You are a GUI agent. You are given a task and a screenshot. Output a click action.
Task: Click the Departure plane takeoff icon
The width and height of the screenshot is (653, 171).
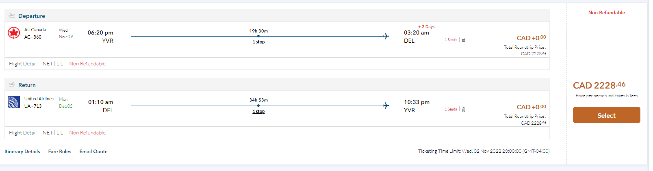click(12, 16)
